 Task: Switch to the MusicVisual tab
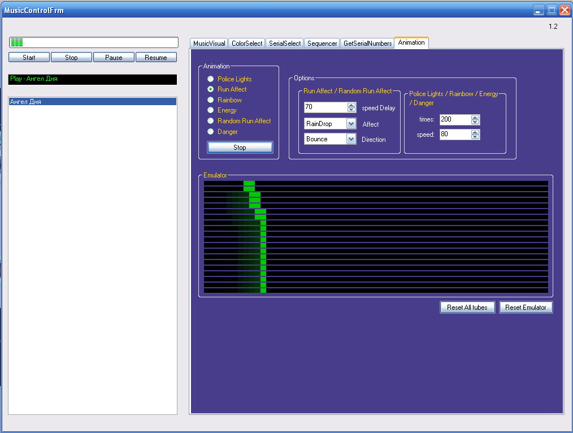tap(209, 44)
